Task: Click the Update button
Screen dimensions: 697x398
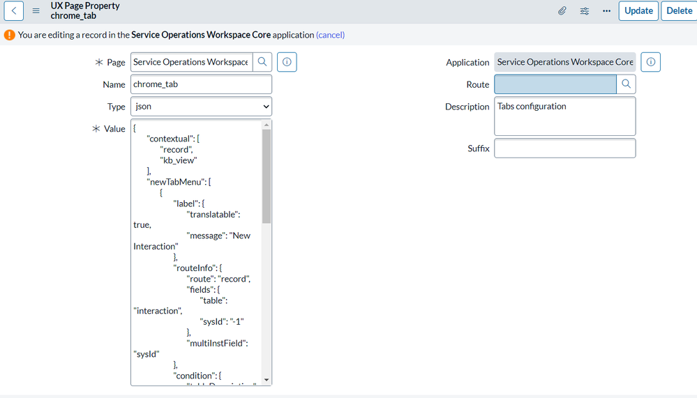Action: click(x=638, y=10)
